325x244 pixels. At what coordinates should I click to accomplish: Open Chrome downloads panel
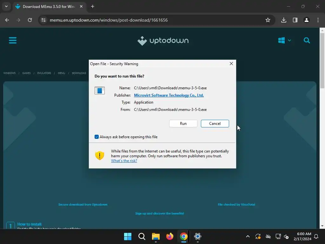[x=284, y=20]
